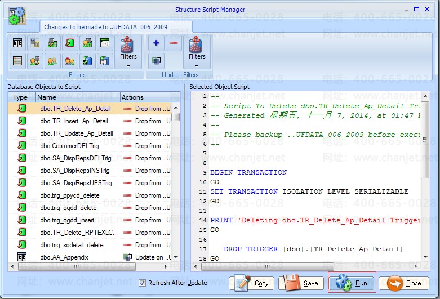Toggle the two-users filter icon
The image size is (440, 299).
pyautogui.click(x=52, y=61)
